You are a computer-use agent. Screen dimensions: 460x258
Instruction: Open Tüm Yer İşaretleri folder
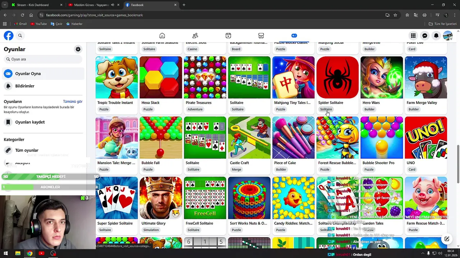pyautogui.click(x=443, y=24)
